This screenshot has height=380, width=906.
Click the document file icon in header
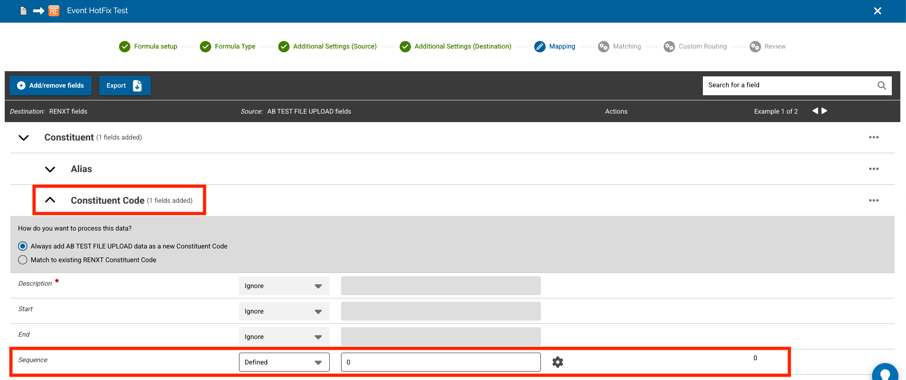[23, 11]
